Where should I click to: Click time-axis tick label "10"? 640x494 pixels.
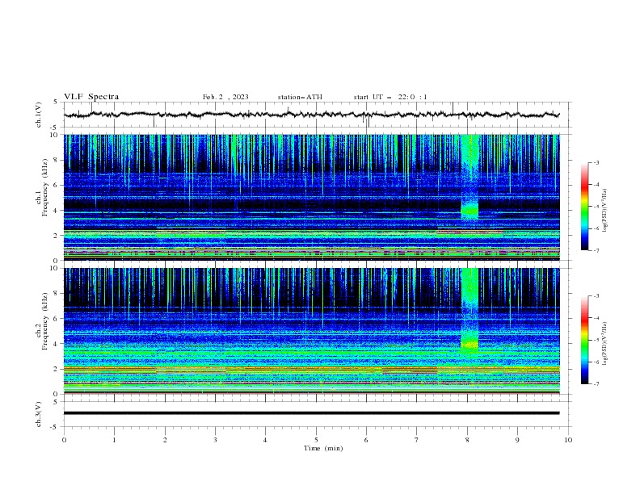[x=568, y=440]
